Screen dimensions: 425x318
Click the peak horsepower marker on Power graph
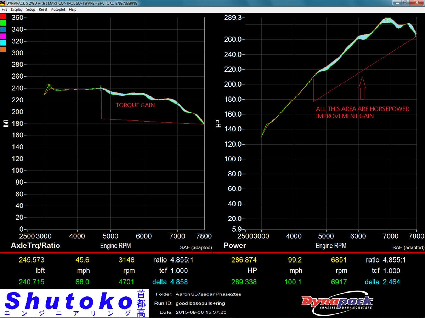pos(387,19)
